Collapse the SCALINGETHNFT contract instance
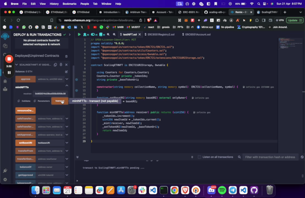Image resolution: width=305 pixels, height=198 pixels. (16, 65)
